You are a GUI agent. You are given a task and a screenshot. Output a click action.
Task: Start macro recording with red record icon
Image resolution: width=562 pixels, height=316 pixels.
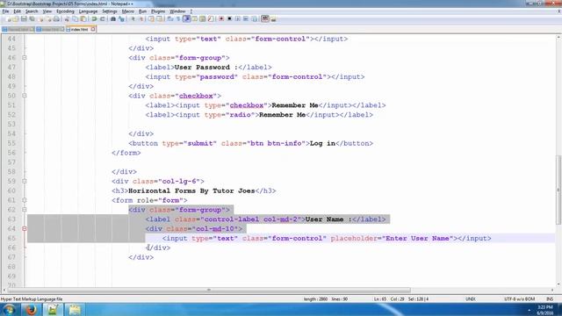[221, 18]
